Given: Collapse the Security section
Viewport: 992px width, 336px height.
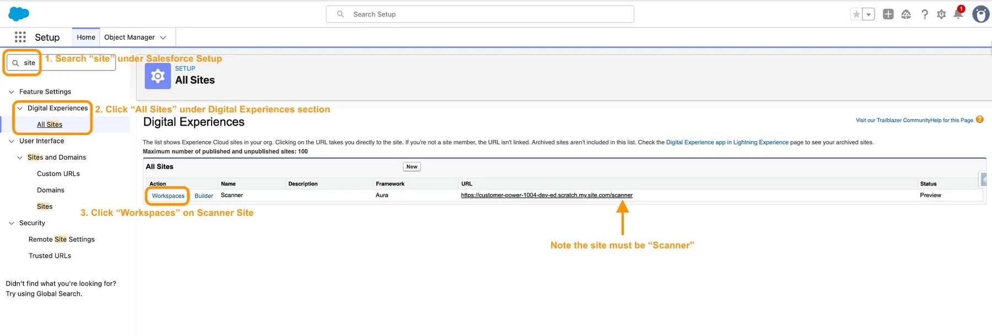Looking at the screenshot, I should click(x=12, y=223).
